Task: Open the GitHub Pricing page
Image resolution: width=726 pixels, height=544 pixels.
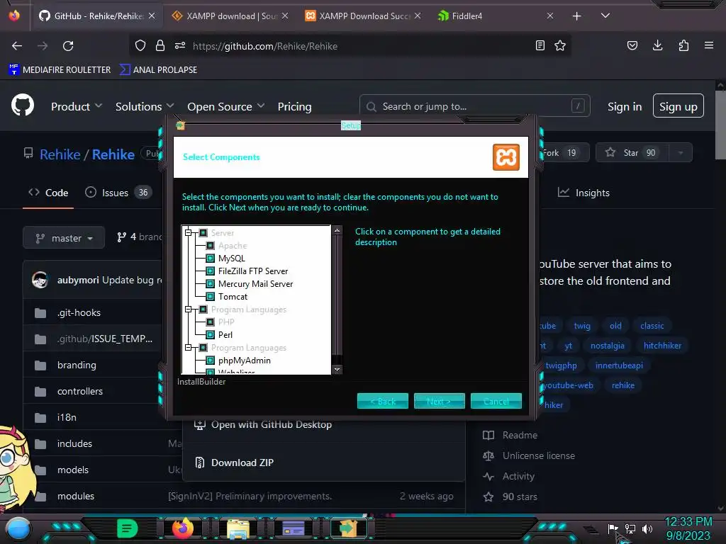Action: [294, 106]
